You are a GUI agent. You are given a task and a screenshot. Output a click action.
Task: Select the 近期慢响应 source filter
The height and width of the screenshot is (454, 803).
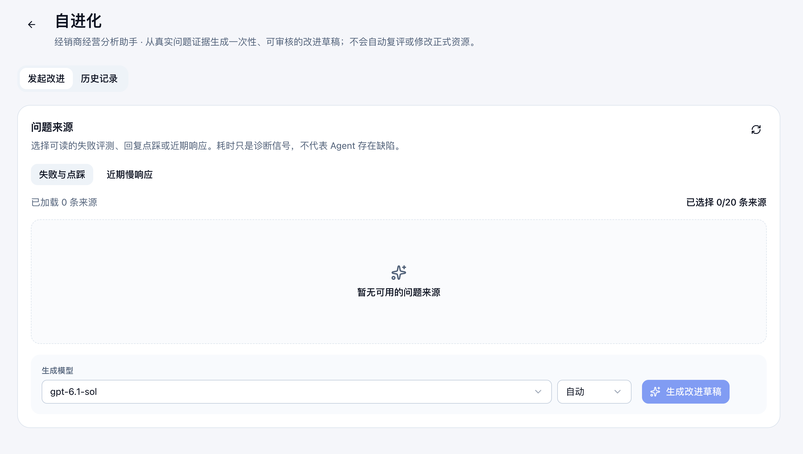(x=130, y=174)
